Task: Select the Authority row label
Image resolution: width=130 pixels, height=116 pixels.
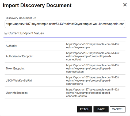Action: pos(11,46)
